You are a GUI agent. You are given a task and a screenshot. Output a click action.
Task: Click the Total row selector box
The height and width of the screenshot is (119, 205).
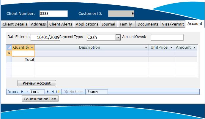pyautogui.click(x=9, y=59)
